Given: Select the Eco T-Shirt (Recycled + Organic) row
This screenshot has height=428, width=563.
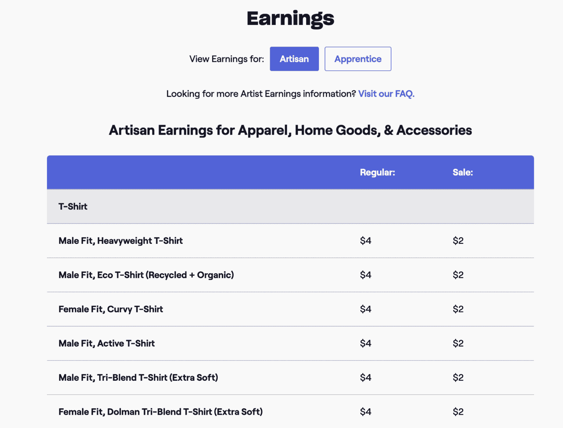Looking at the screenshot, I should [146, 275].
